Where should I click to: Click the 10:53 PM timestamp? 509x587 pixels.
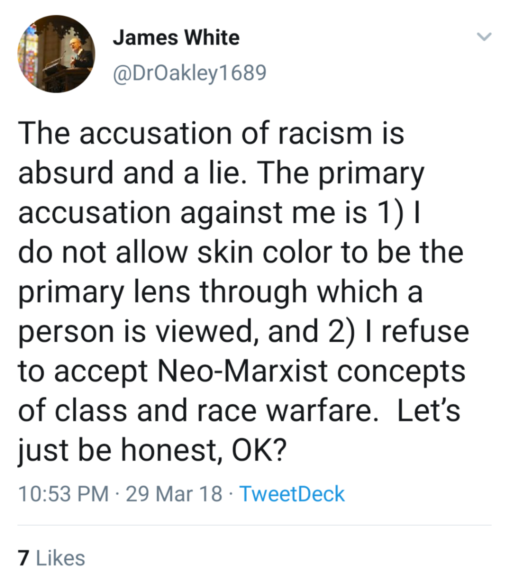pyautogui.click(x=63, y=494)
